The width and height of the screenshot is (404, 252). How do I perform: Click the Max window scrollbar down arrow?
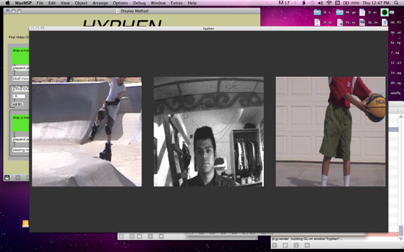point(401,239)
